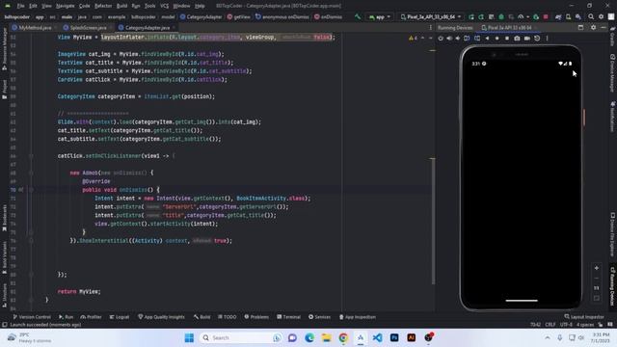
Task: Open the Tools menu
Action: [150, 6]
